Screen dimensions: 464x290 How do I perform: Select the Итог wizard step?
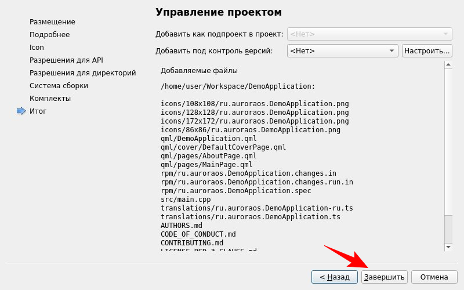coord(38,111)
